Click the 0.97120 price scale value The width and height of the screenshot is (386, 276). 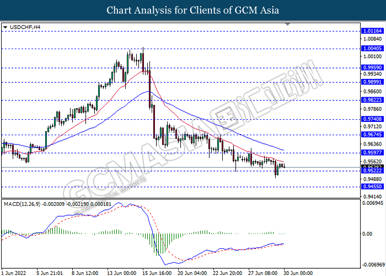[372, 126]
